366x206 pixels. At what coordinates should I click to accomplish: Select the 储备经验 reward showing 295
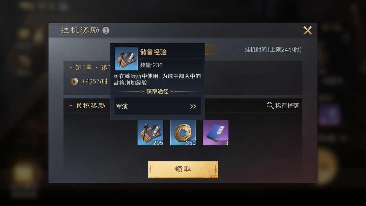[150, 132]
